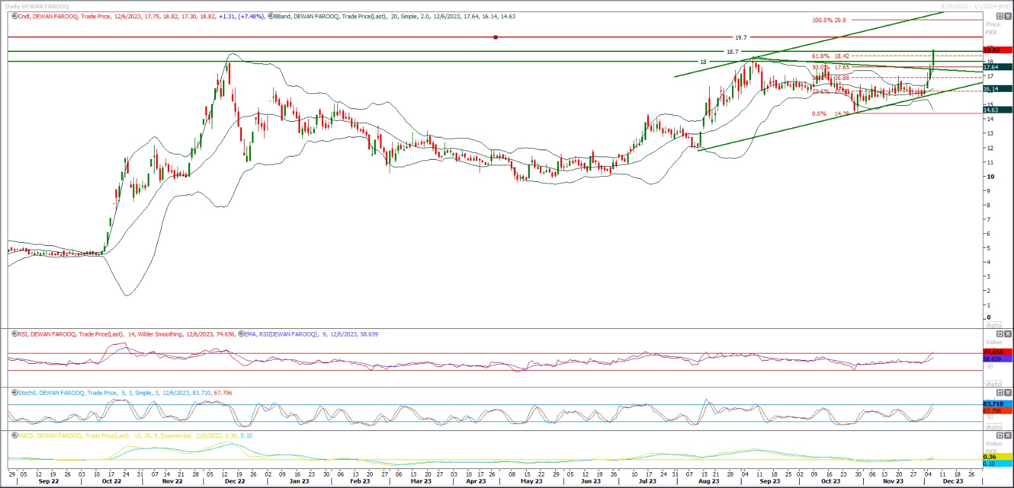The image size is (1014, 488).
Task: Click the clock icon beside MACD legend
Action: (15, 436)
